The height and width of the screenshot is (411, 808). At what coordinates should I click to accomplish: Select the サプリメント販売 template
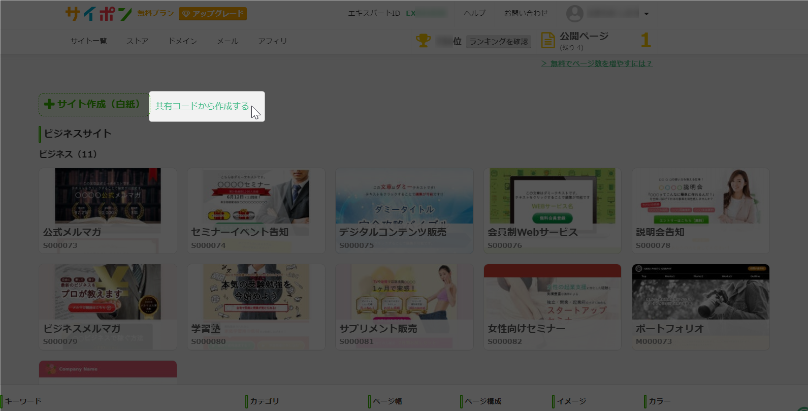[x=404, y=307]
